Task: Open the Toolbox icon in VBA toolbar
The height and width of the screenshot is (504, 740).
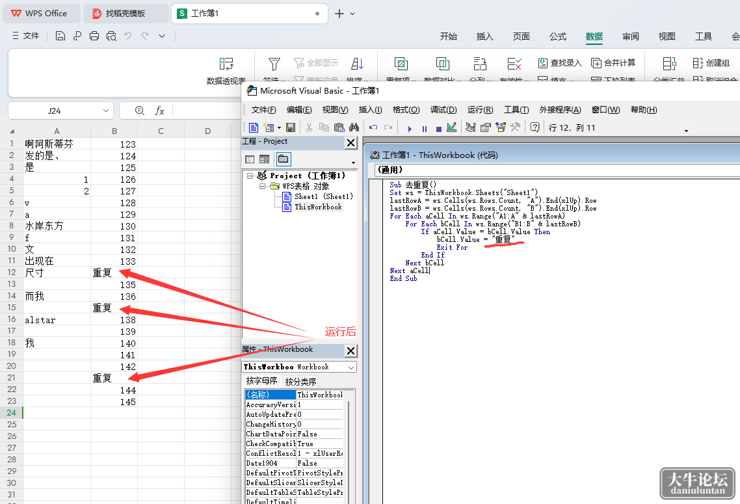Action: pos(516,127)
